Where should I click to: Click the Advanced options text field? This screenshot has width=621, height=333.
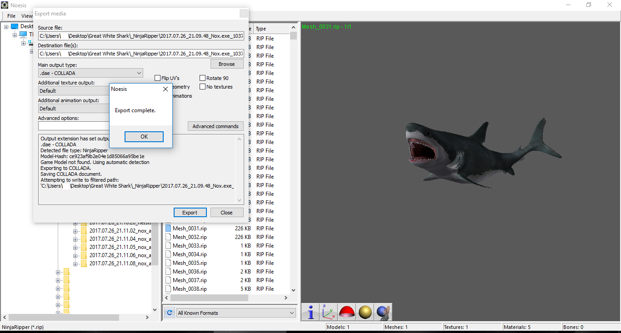pyautogui.click(x=74, y=126)
